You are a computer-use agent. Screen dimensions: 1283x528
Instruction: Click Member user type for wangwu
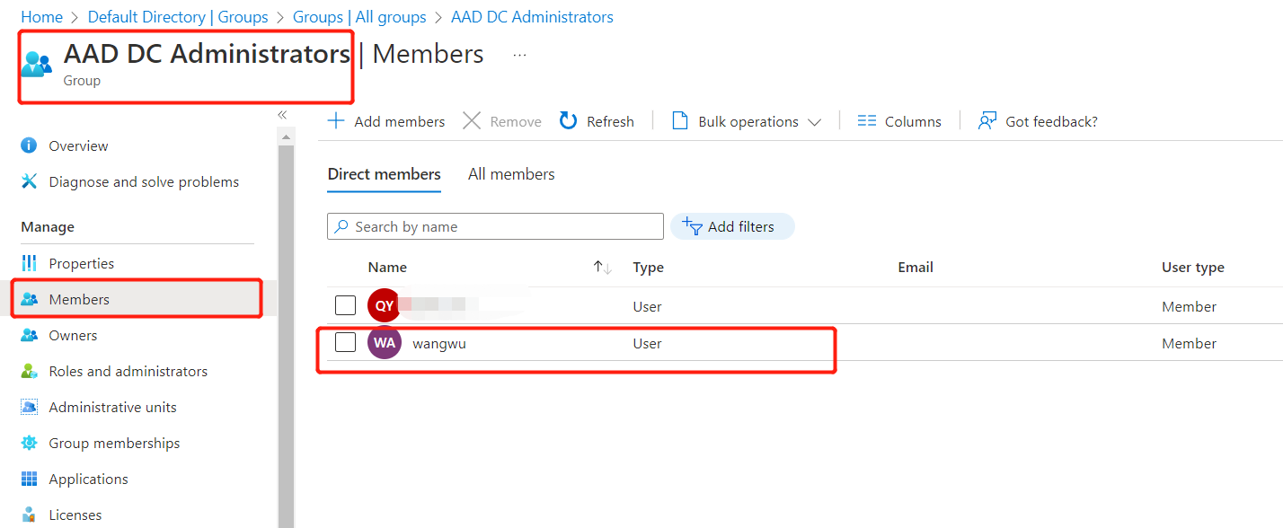(x=1189, y=343)
